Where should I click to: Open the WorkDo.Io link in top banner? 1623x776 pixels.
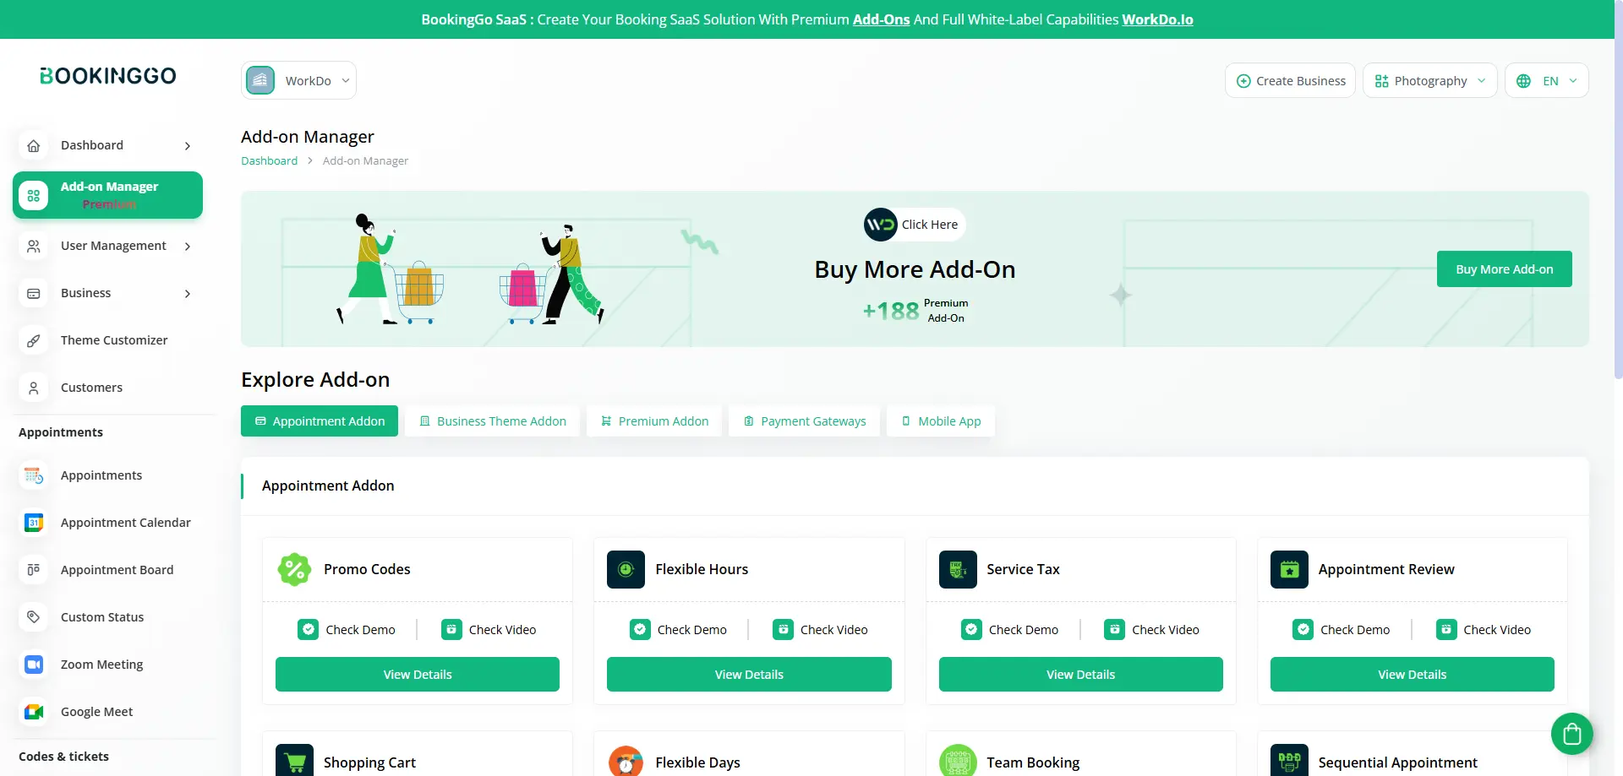1157,19
